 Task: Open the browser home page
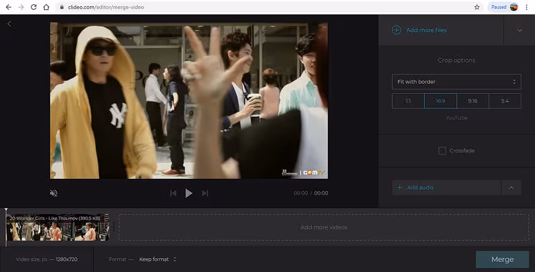coord(46,7)
